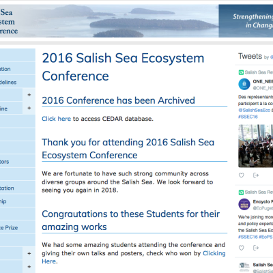The height and width of the screenshot is (273, 273).
Task: Open the 'Click here' CEDAR database link
Action: 57,119
